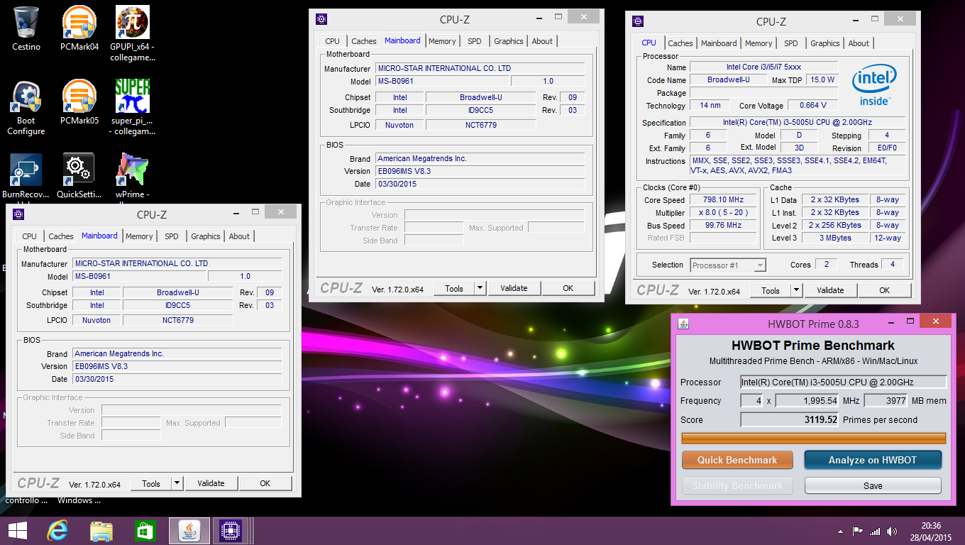Open the wPrime desktop shortcut
Viewport: 965px width, 545px height.
pos(132,176)
